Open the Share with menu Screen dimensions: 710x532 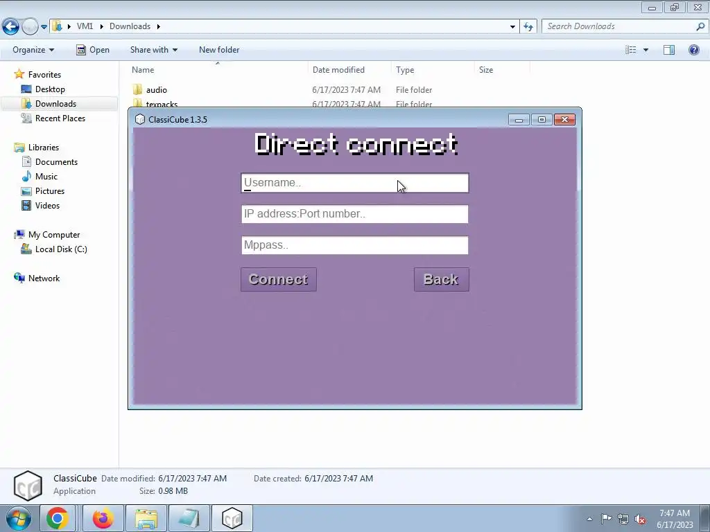coord(153,50)
